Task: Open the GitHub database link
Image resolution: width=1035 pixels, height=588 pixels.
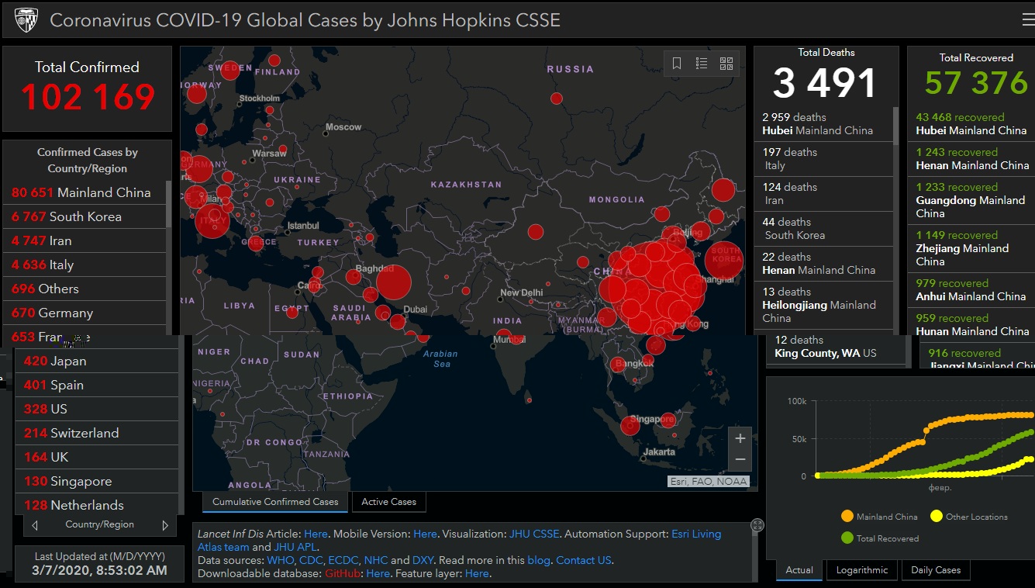Action: [343, 573]
